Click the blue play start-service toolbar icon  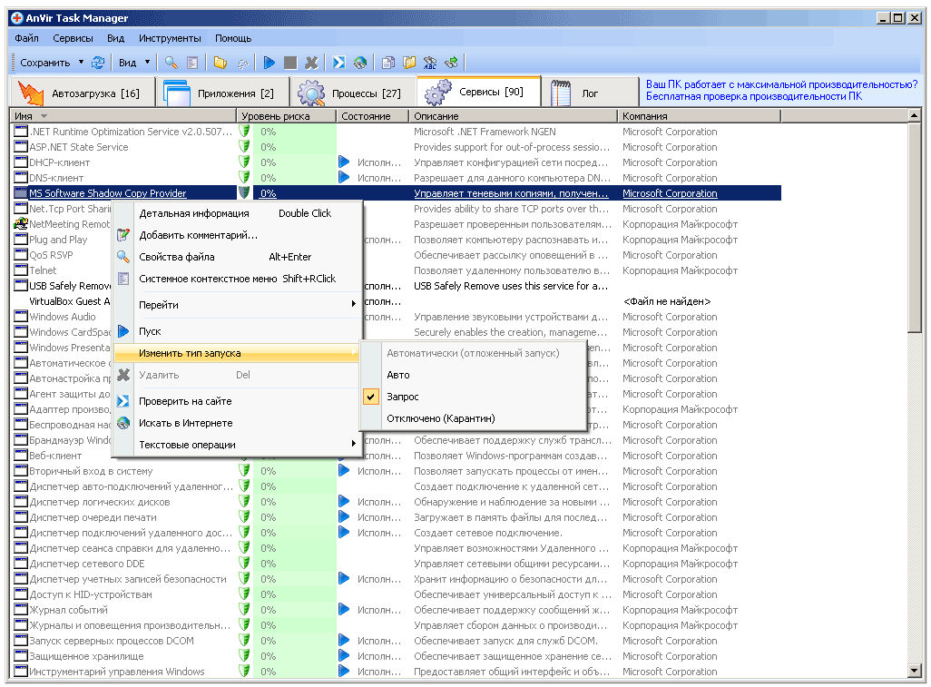tap(269, 63)
